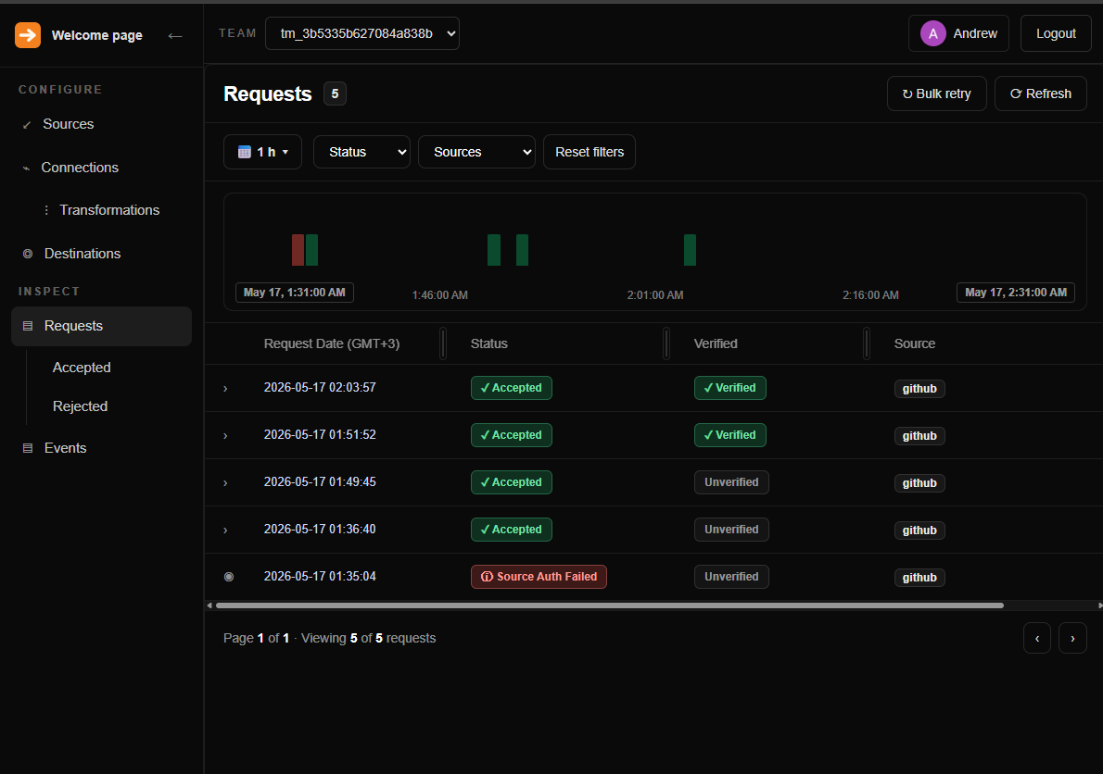
Task: Click Reset filters
Action: tap(590, 152)
